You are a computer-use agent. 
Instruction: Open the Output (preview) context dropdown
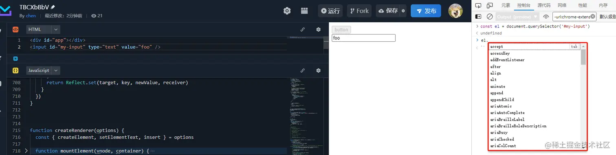click(517, 17)
